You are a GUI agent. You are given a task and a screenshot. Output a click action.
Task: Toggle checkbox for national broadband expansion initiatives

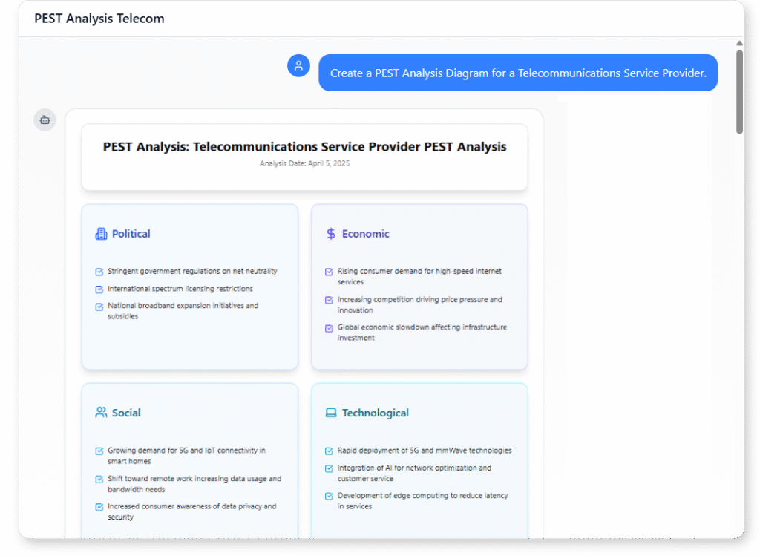click(x=99, y=306)
